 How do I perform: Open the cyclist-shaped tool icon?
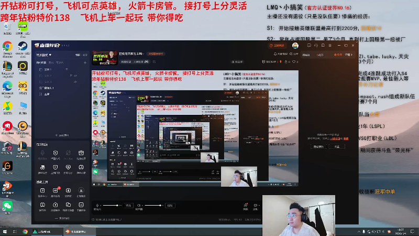click(x=42, y=167)
